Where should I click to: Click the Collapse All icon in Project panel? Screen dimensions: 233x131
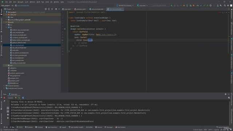tap(52, 9)
